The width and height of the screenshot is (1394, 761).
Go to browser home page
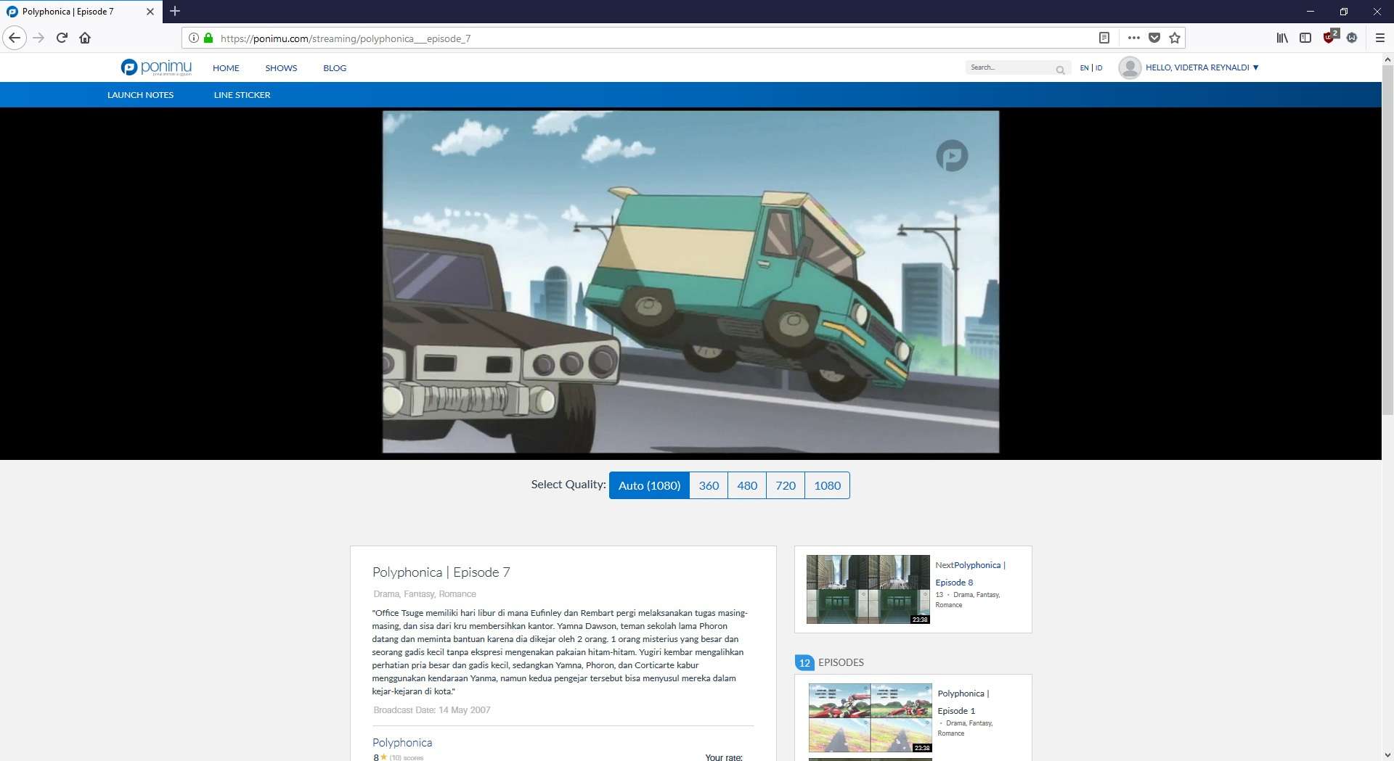(85, 38)
